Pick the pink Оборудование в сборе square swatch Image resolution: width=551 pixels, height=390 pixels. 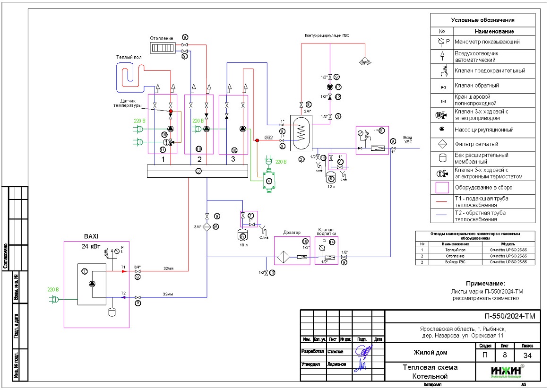442,188
